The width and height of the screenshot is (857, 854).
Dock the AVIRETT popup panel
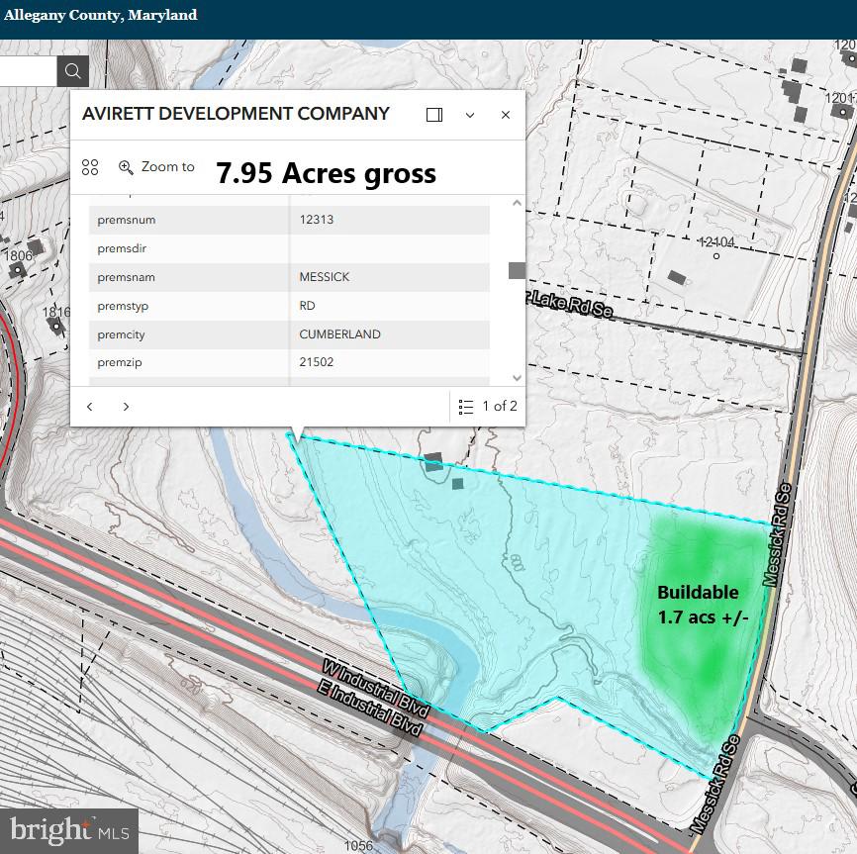[433, 115]
